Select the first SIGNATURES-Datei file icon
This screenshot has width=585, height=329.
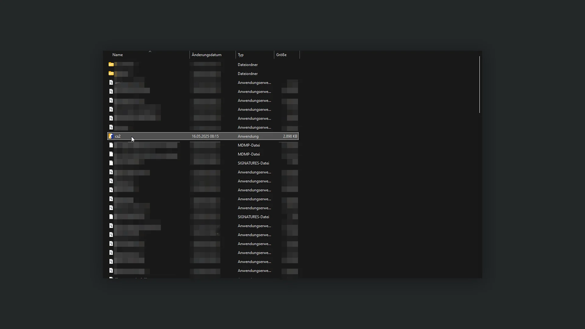tap(111, 163)
